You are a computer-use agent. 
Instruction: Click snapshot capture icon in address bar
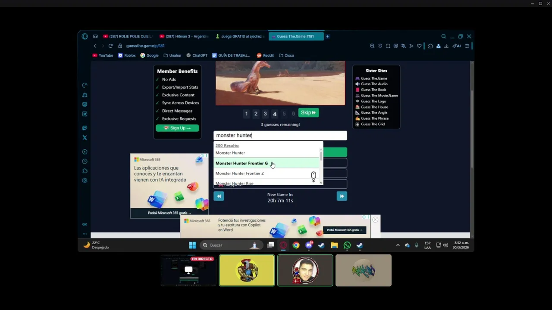(x=388, y=46)
